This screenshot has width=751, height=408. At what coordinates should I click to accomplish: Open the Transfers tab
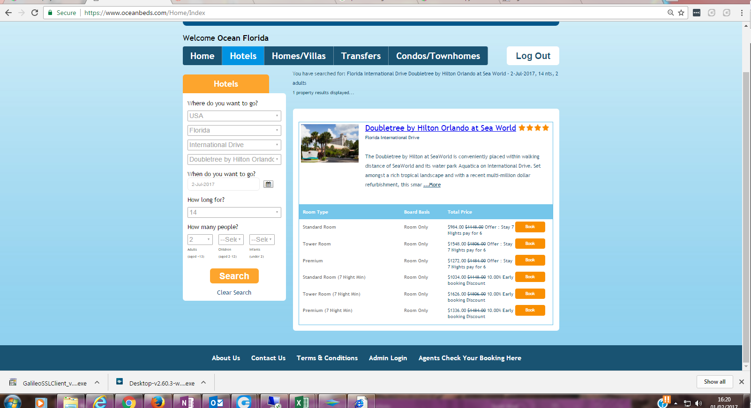pos(361,56)
